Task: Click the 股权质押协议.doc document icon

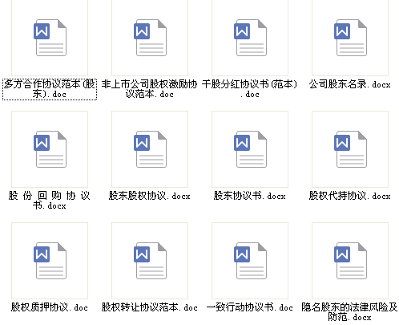Action: (x=50, y=261)
